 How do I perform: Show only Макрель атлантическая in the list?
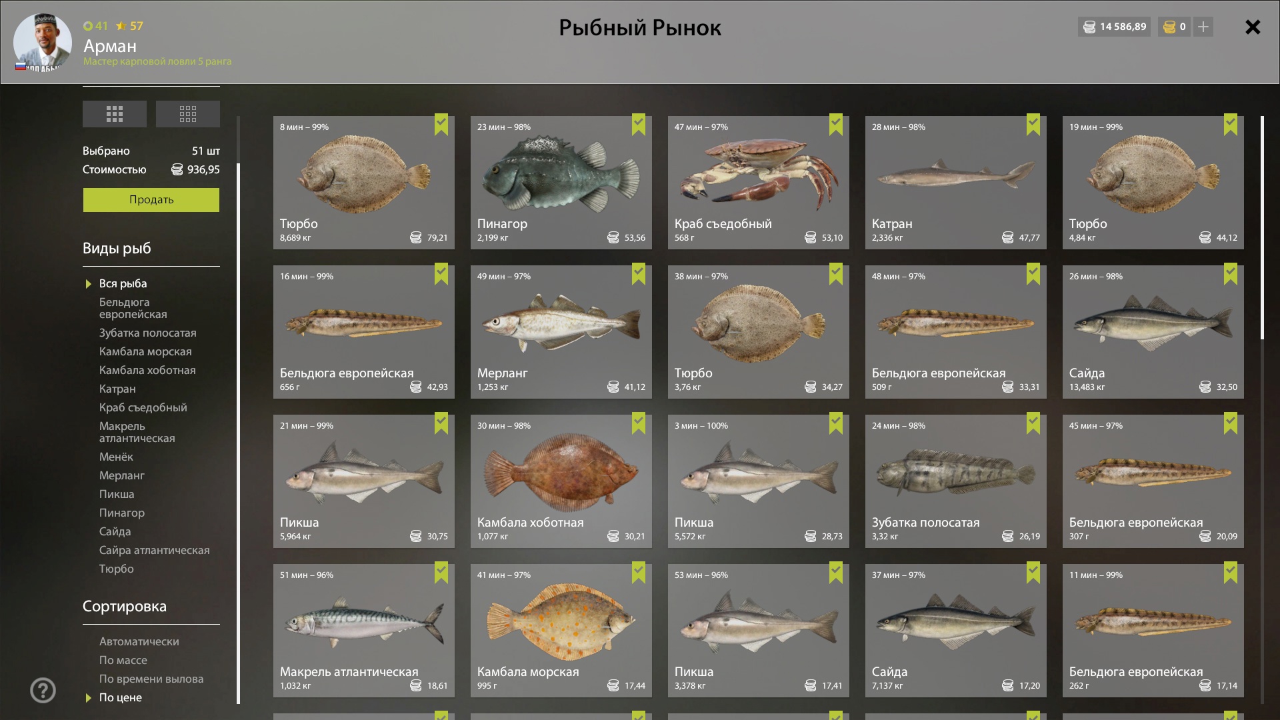(137, 432)
